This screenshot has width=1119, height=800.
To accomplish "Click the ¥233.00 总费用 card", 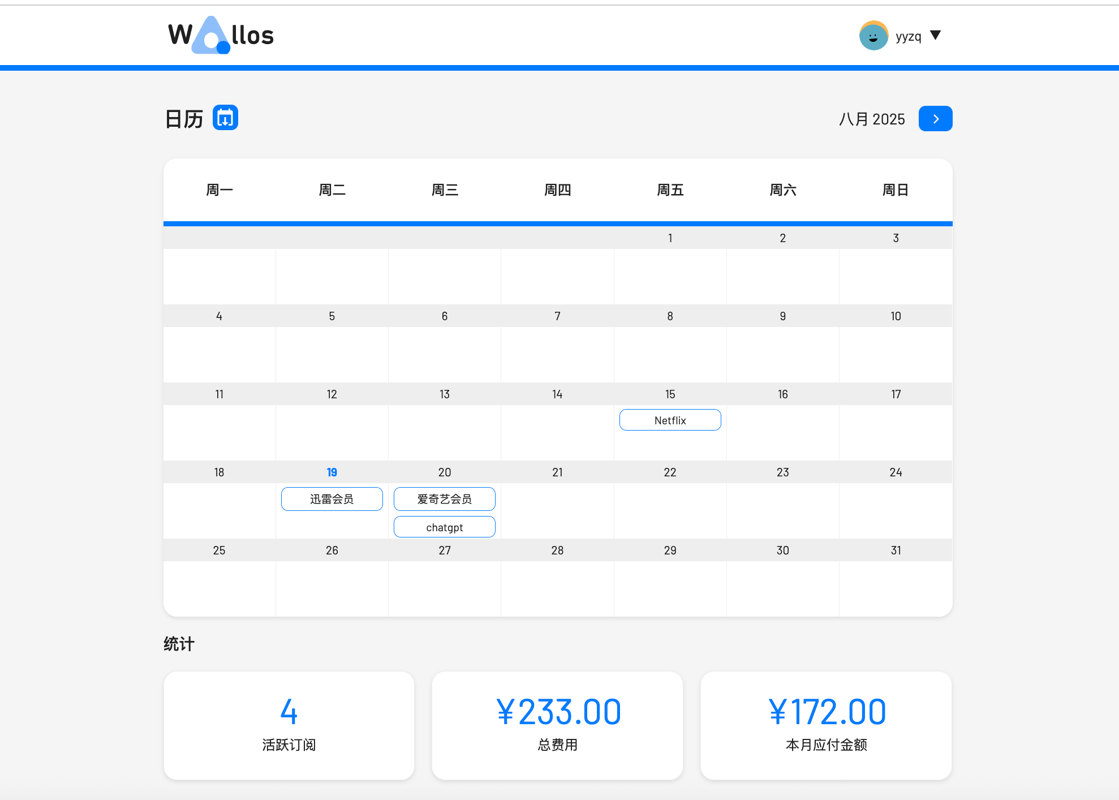I will (x=557, y=725).
